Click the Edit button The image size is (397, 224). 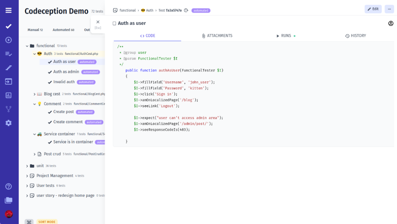click(373, 9)
